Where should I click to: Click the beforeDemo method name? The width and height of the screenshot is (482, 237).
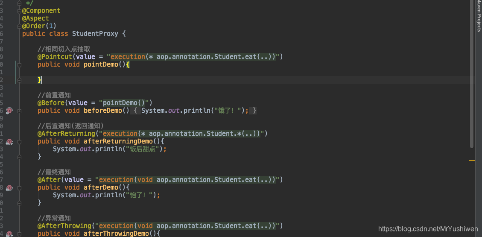click(102, 111)
